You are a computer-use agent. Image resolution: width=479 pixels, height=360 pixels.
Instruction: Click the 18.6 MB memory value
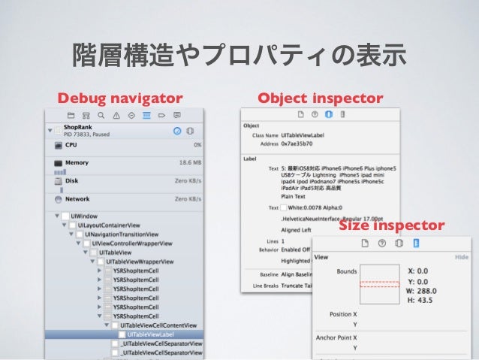pos(190,162)
